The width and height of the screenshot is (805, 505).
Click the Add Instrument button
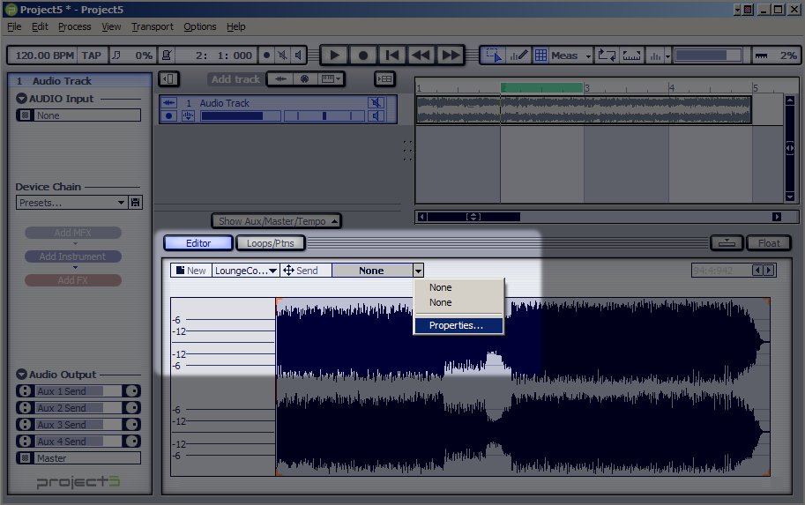[x=73, y=256]
